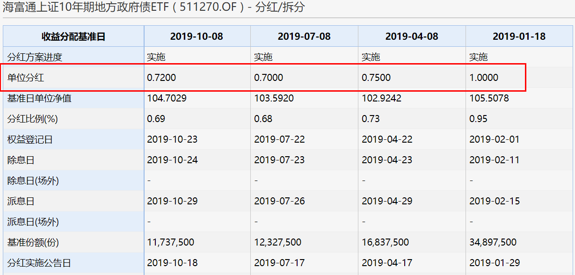Click payout date 2019-07-26

(279, 201)
